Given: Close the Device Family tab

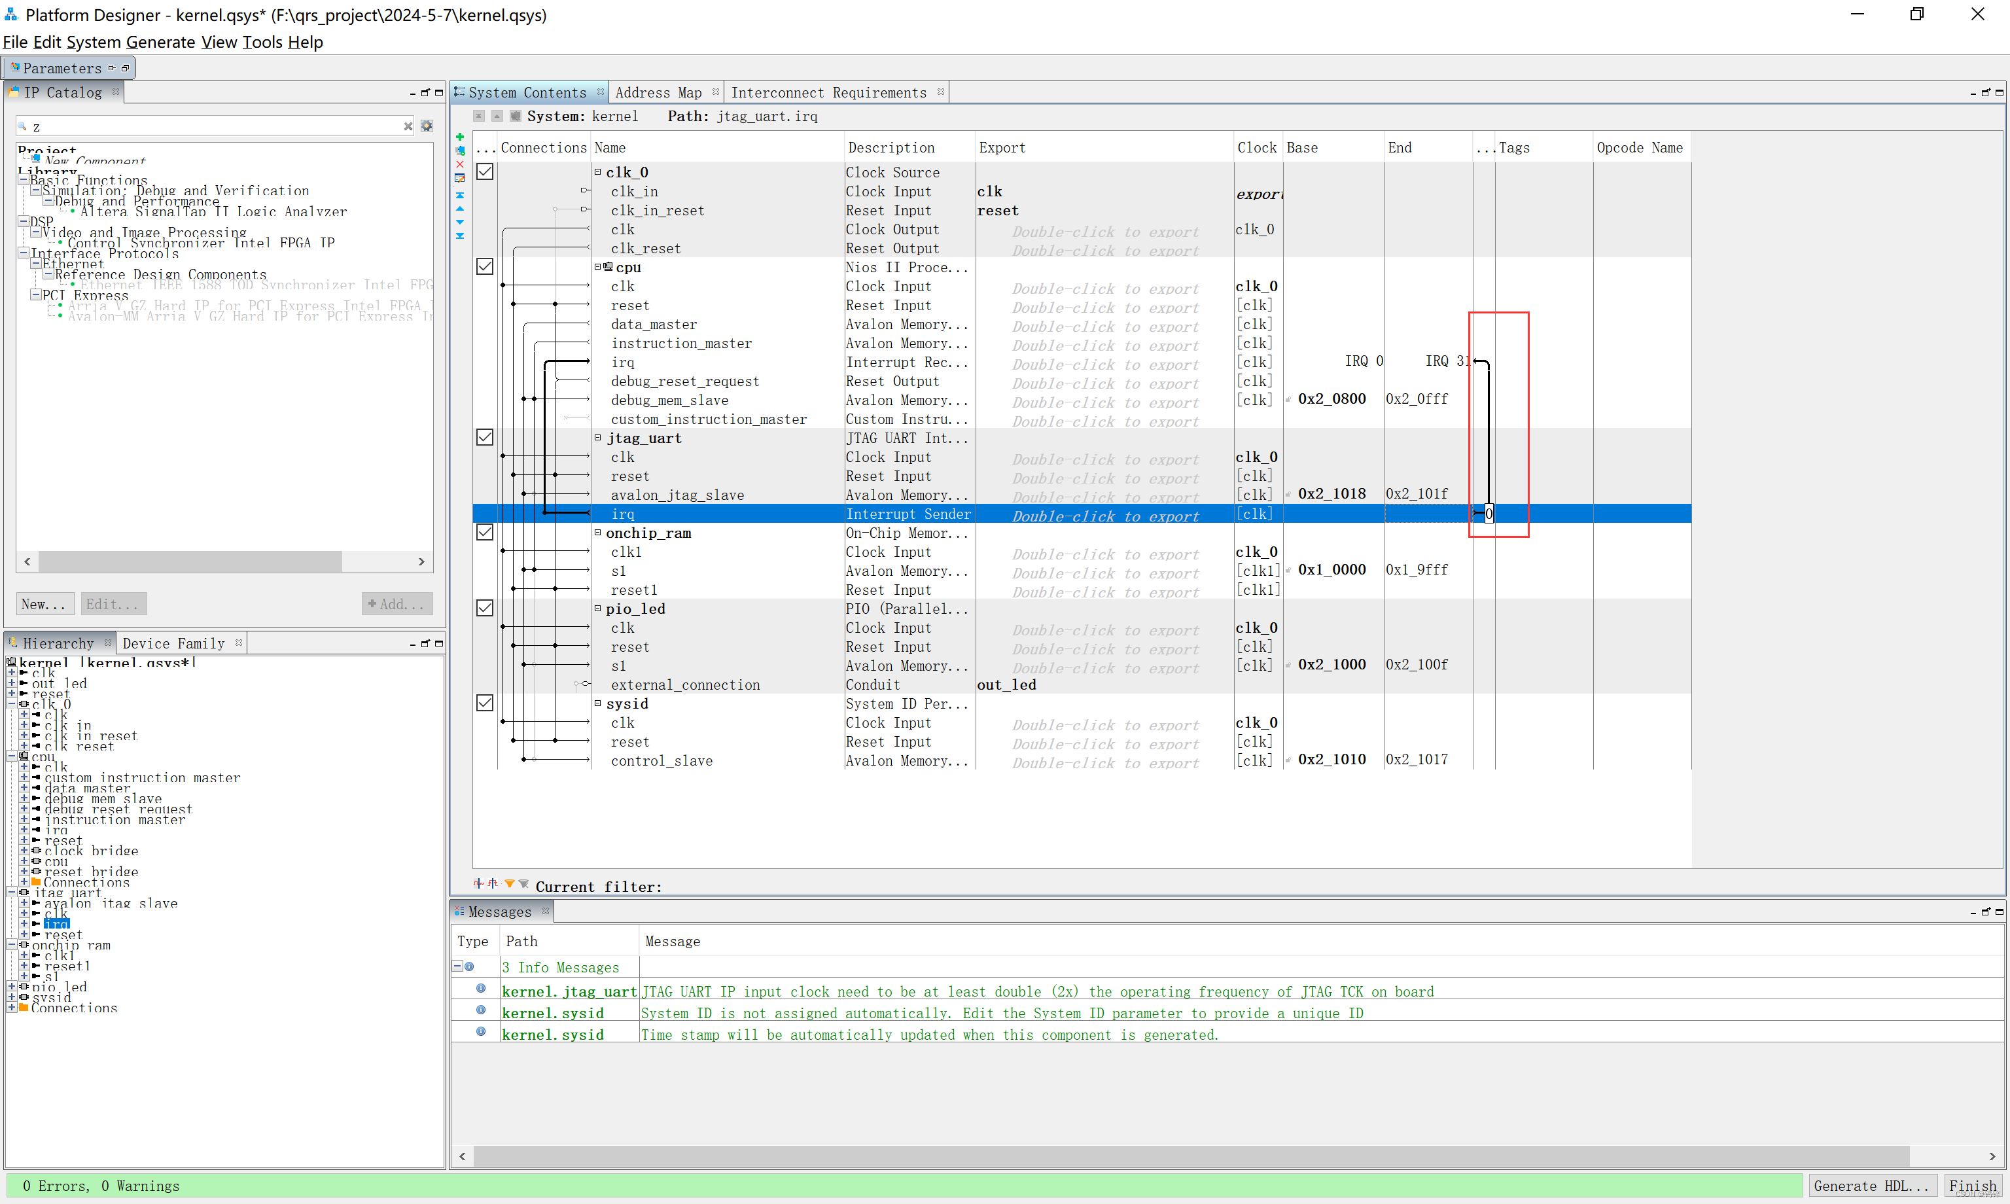Looking at the screenshot, I should (x=238, y=643).
